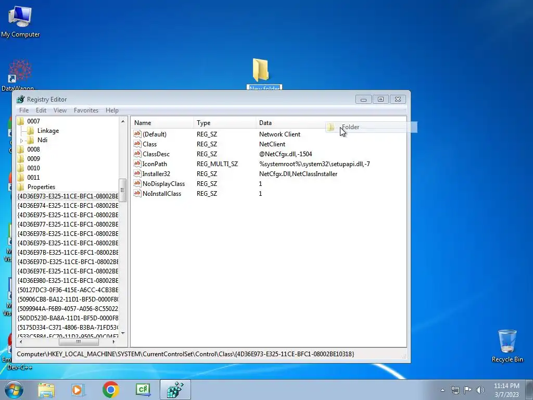
Task: Click the Registry Editor title bar icon
Action: coord(21,99)
